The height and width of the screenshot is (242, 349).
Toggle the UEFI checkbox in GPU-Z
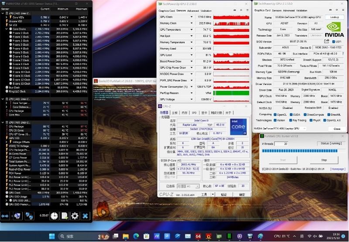point(333,41)
